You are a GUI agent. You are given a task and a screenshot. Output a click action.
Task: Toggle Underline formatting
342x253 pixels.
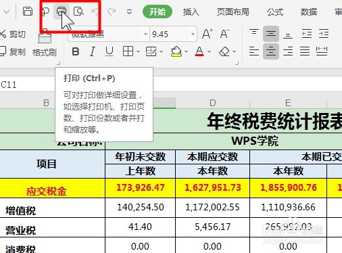109,51
